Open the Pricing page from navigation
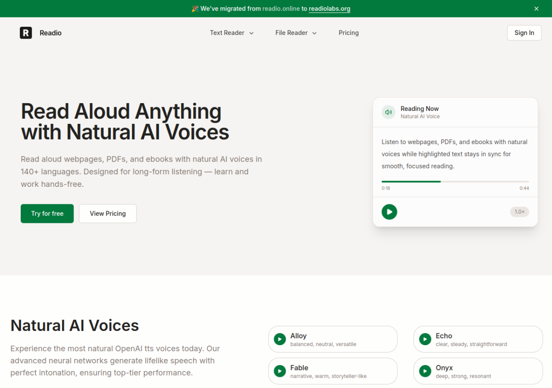552x388 pixels. (349, 33)
